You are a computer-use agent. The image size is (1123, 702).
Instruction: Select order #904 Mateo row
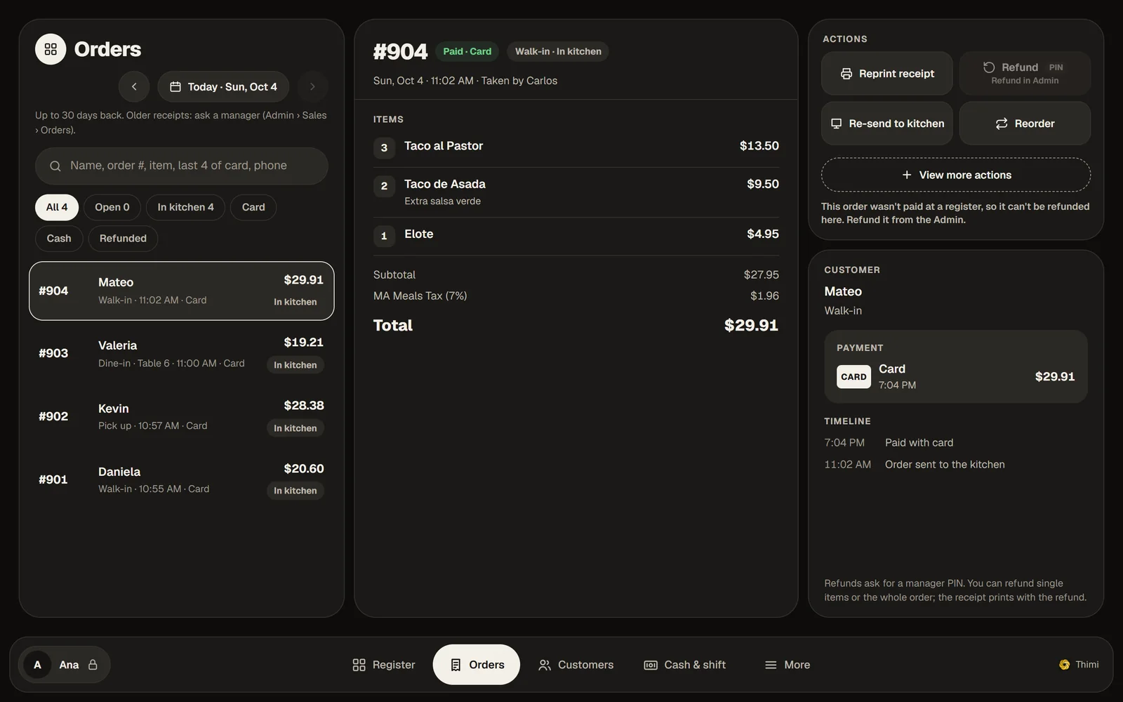182,291
